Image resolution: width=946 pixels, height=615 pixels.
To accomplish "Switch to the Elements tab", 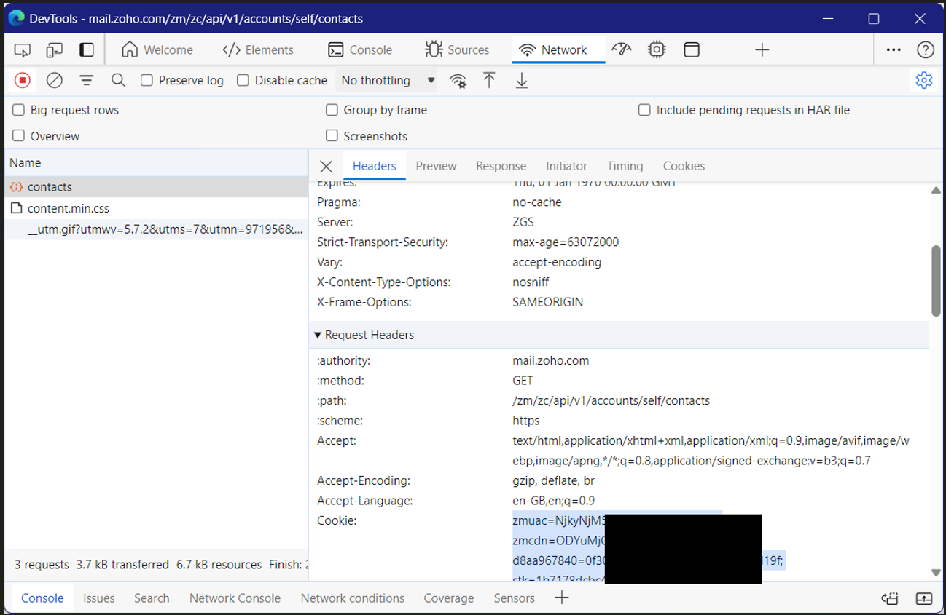I will point(258,50).
